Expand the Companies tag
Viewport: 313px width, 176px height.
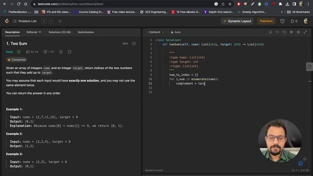pyautogui.click(x=17, y=60)
